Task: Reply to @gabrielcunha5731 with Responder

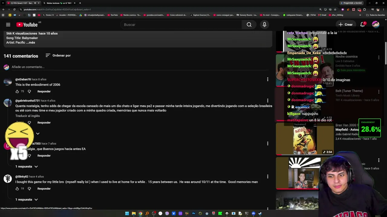Action: (x=44, y=123)
